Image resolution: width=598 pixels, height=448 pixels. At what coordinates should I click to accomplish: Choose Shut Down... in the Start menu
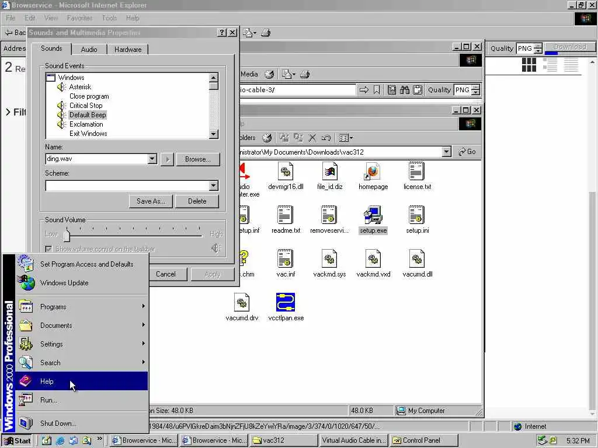pos(81,423)
